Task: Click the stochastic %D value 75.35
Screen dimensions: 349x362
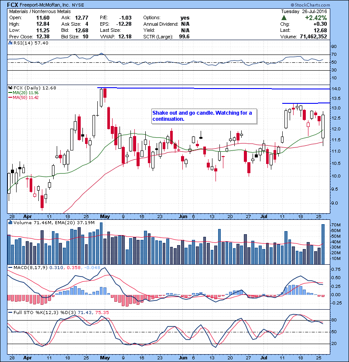Action: tap(102, 313)
